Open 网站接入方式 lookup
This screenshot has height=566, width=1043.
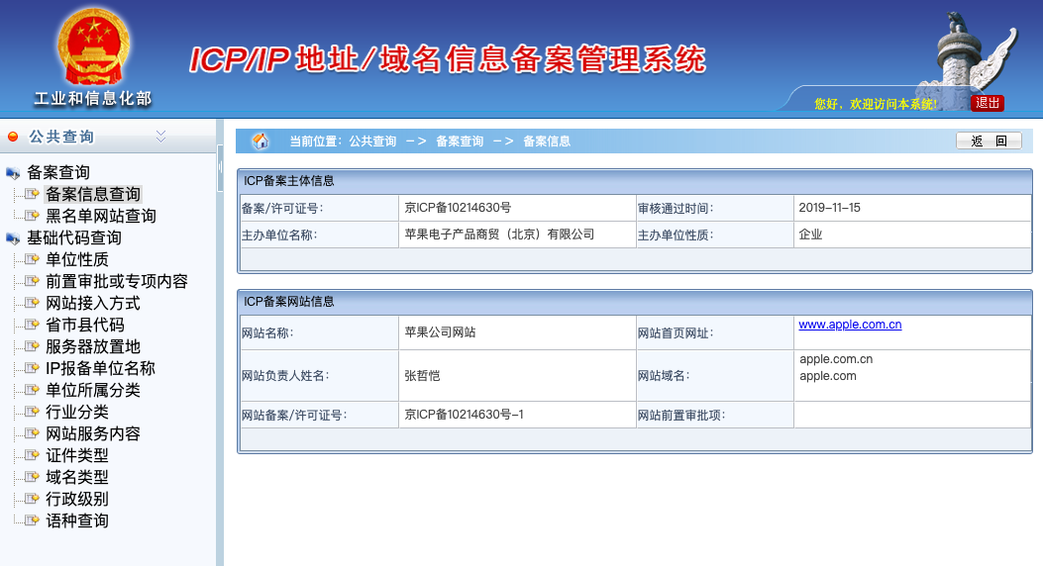click(x=93, y=303)
